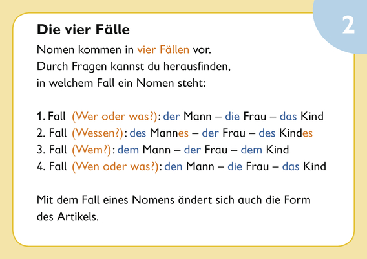Screen dimensions: 367x259
Task: Select the heading 'Die vier Fälle'
Action: point(83,30)
